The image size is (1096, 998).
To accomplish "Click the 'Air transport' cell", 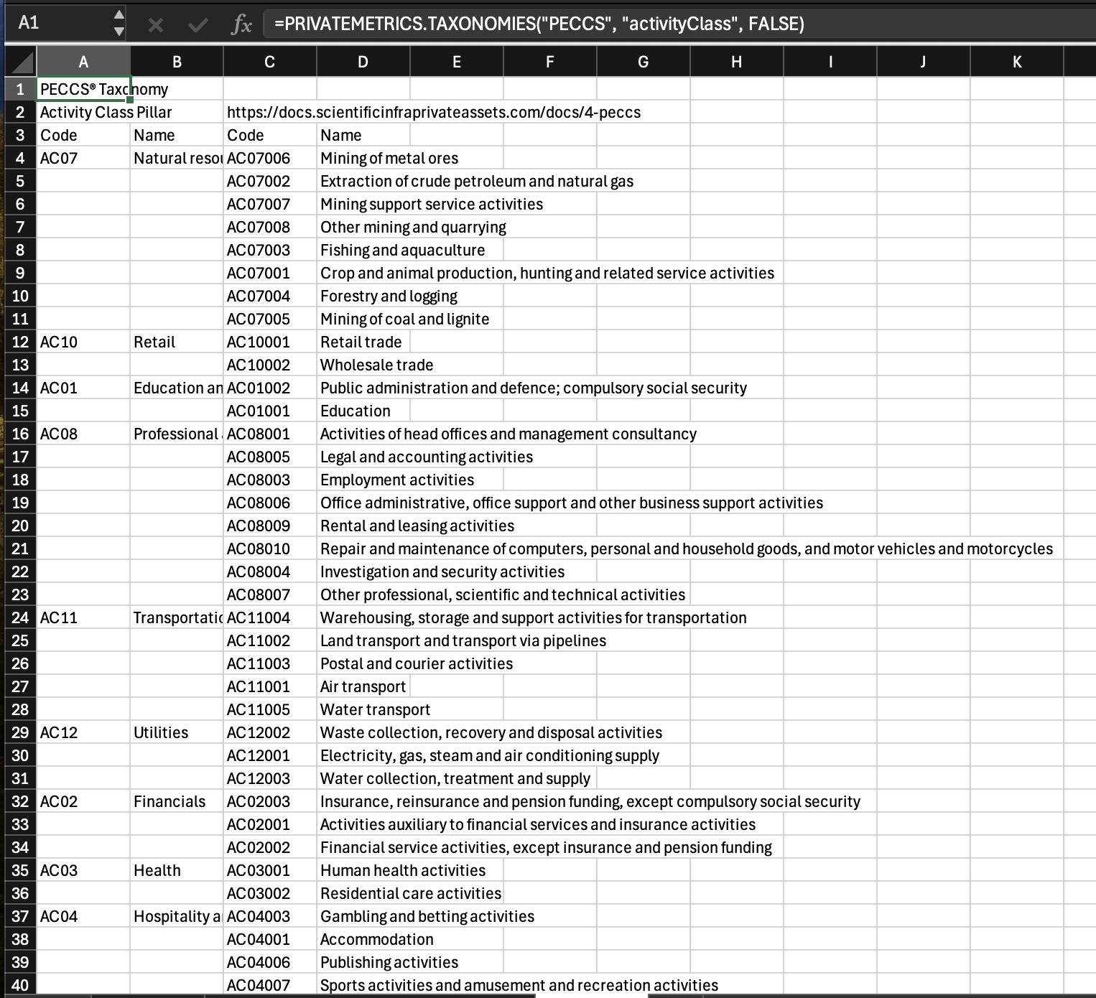I will coord(363,686).
